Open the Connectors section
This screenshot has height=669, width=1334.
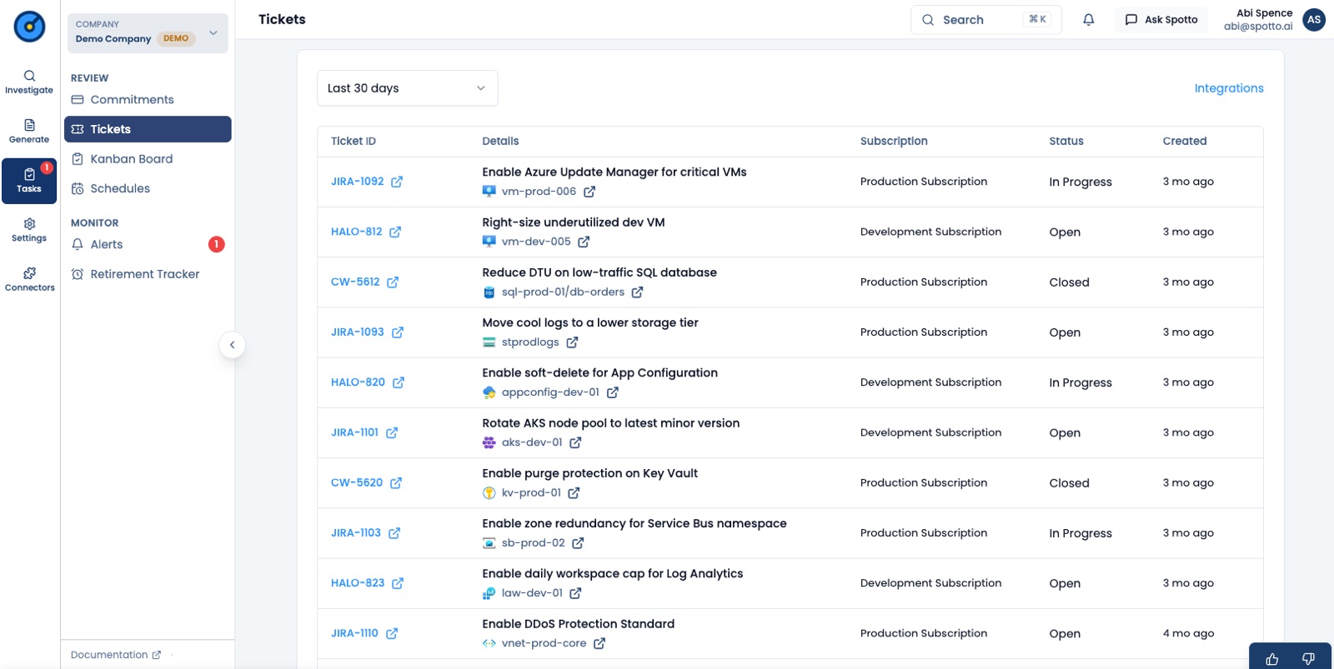[29, 279]
